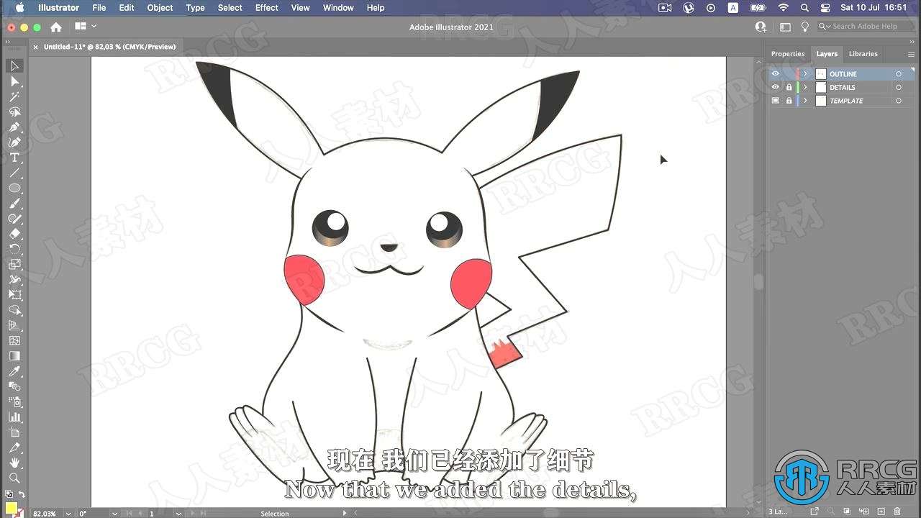
Task: Swap fill and stroke arrow icon
Action: pos(22,494)
